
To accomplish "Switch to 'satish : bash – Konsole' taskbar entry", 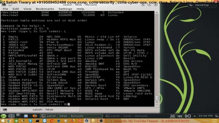I will point(127,116).
